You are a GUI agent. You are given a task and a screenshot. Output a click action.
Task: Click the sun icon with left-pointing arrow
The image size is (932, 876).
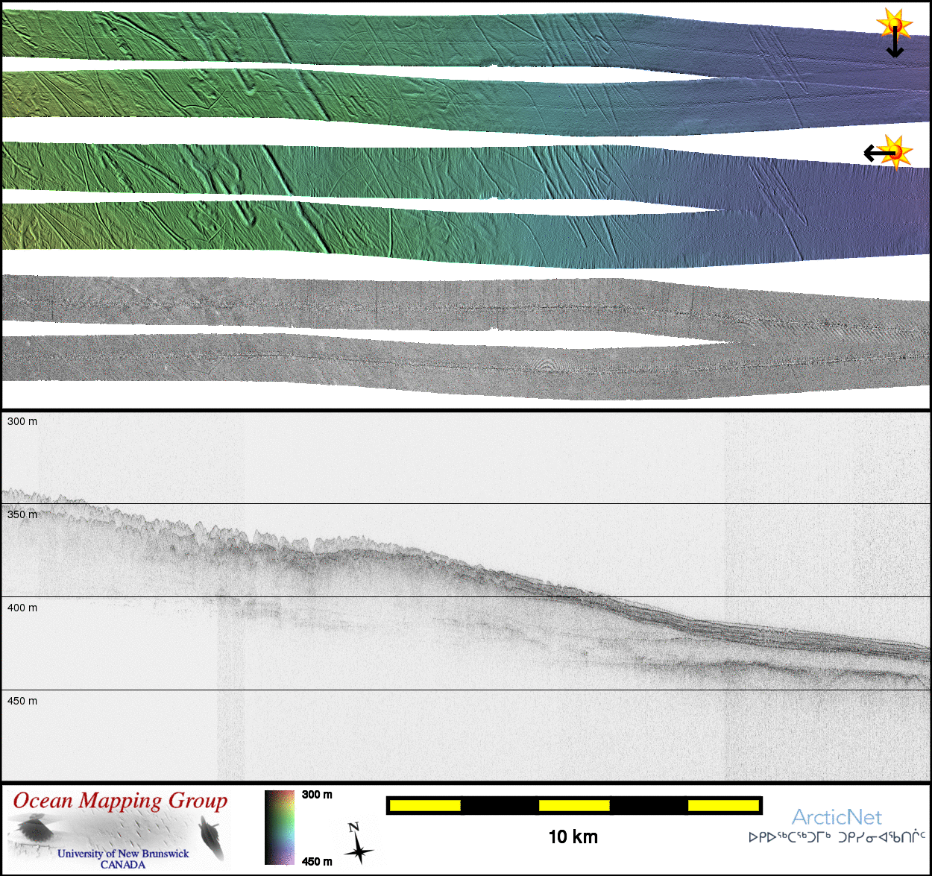point(897,151)
